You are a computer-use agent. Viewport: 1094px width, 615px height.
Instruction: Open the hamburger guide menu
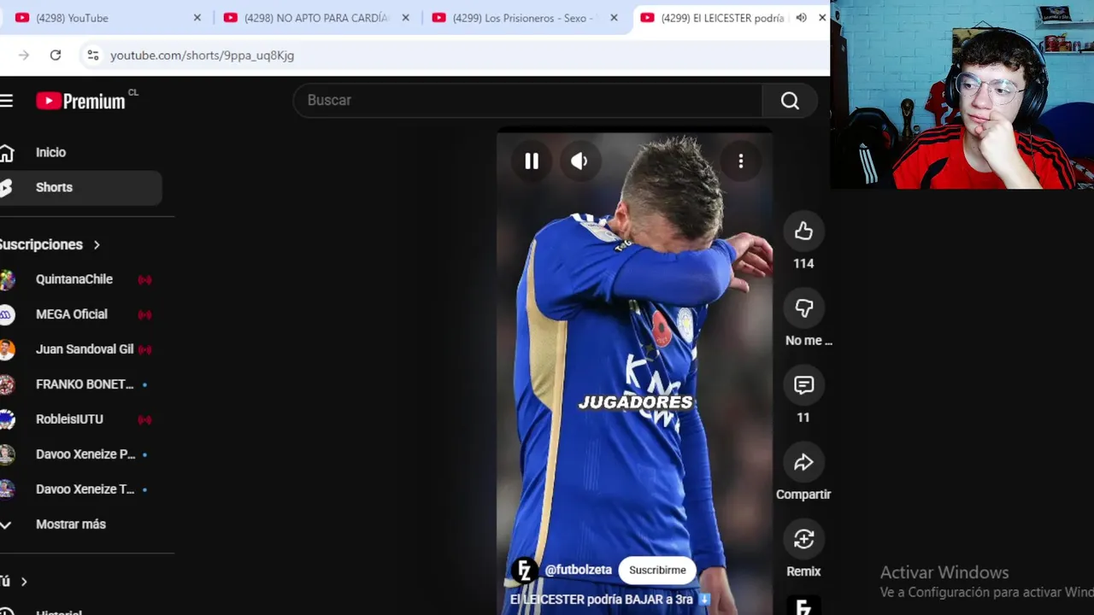coord(7,101)
